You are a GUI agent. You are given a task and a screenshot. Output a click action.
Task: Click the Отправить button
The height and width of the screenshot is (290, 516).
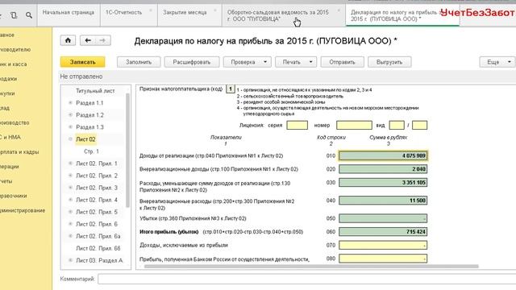[x=342, y=62]
